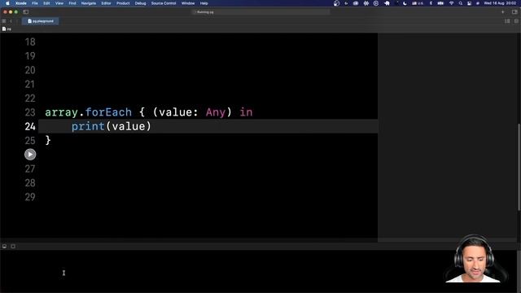Add a new editor with the plus button
Image resolution: width=521 pixels, height=293 pixels.
click(x=503, y=12)
